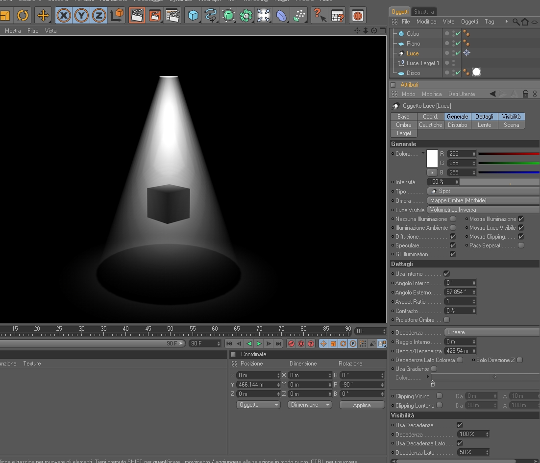Switch to the Struttura tab
Image resolution: width=540 pixels, height=463 pixels.
click(x=423, y=11)
